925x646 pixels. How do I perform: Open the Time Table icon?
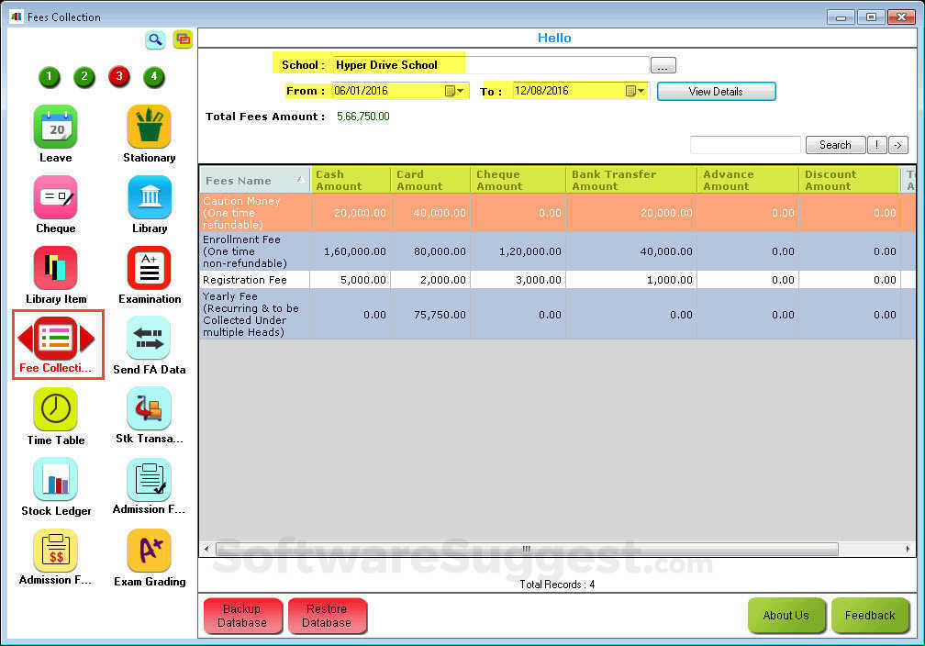click(55, 409)
